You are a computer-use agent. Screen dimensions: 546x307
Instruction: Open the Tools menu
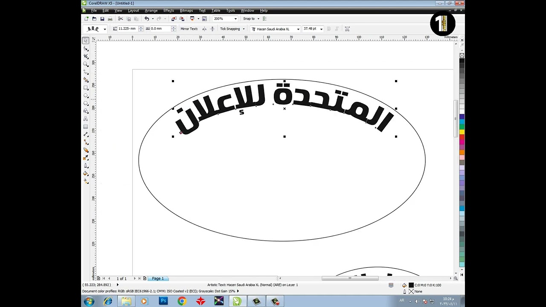click(230, 10)
